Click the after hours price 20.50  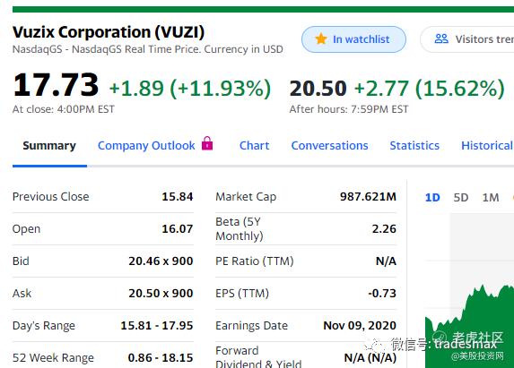point(318,89)
